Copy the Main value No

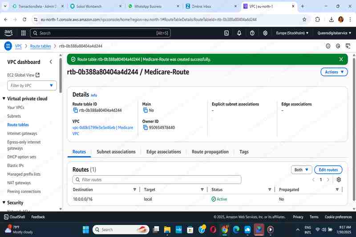tap(146, 110)
